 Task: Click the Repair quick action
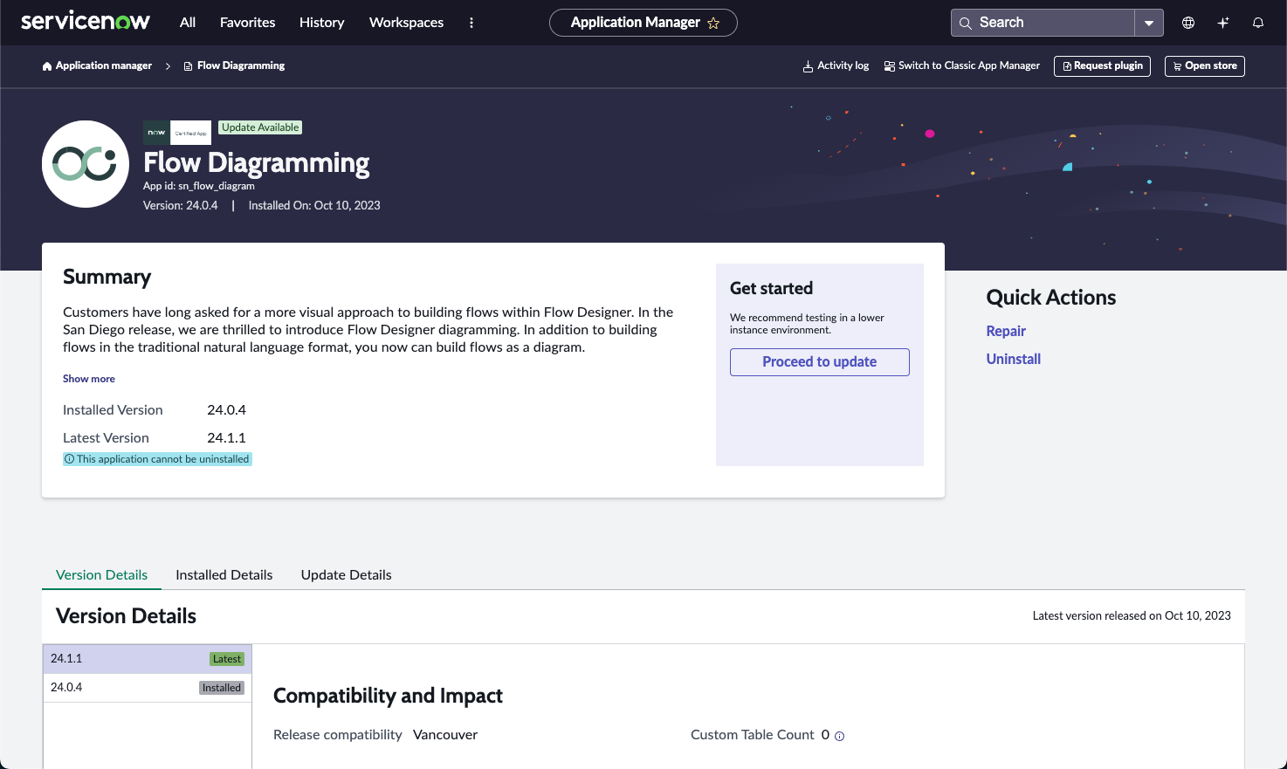point(1006,331)
